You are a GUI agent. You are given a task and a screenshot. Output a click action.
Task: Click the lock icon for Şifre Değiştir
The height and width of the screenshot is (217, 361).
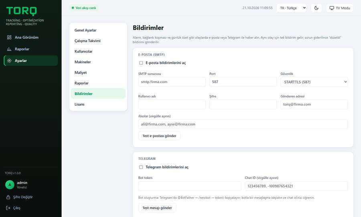[x=8, y=197]
